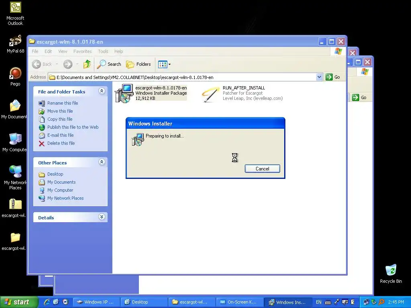Select the escargot-wl zip archive on desktop

(x=14, y=208)
